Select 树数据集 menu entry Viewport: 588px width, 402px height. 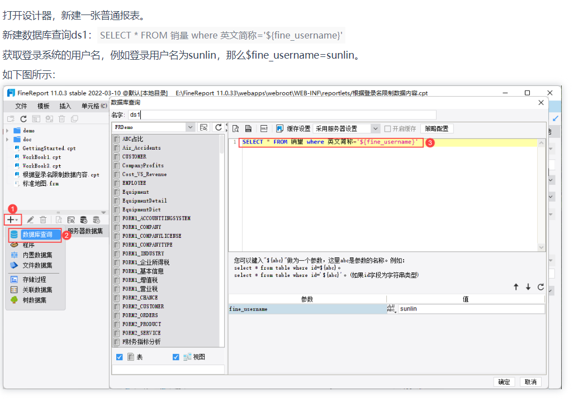[x=36, y=300]
